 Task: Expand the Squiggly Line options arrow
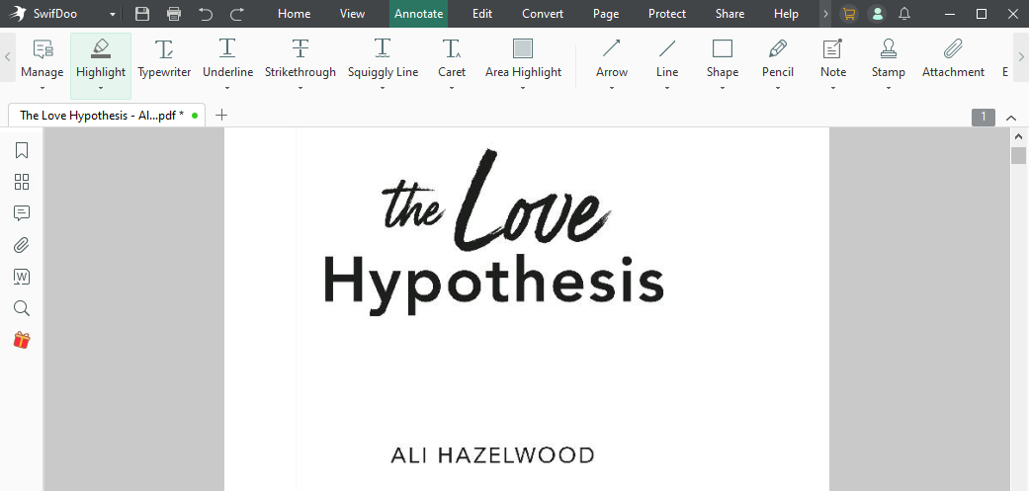tap(383, 88)
